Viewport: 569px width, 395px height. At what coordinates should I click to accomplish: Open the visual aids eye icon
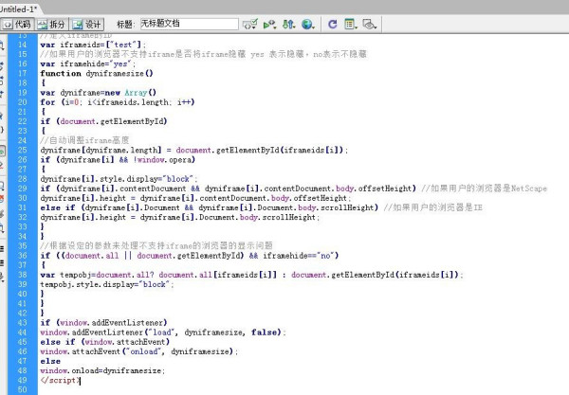(370, 25)
